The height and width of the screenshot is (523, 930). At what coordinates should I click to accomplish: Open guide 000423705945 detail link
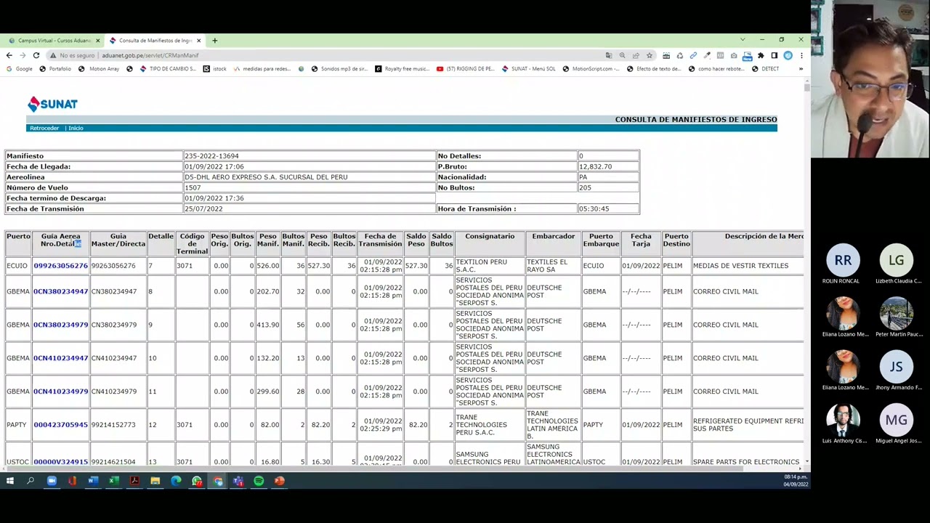(60, 425)
